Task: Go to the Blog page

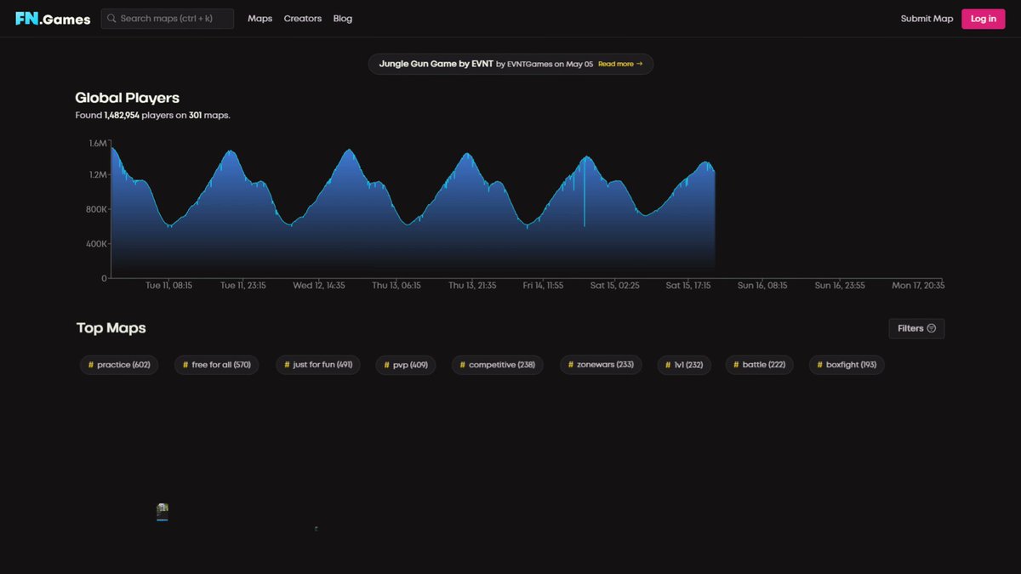Action: [343, 19]
